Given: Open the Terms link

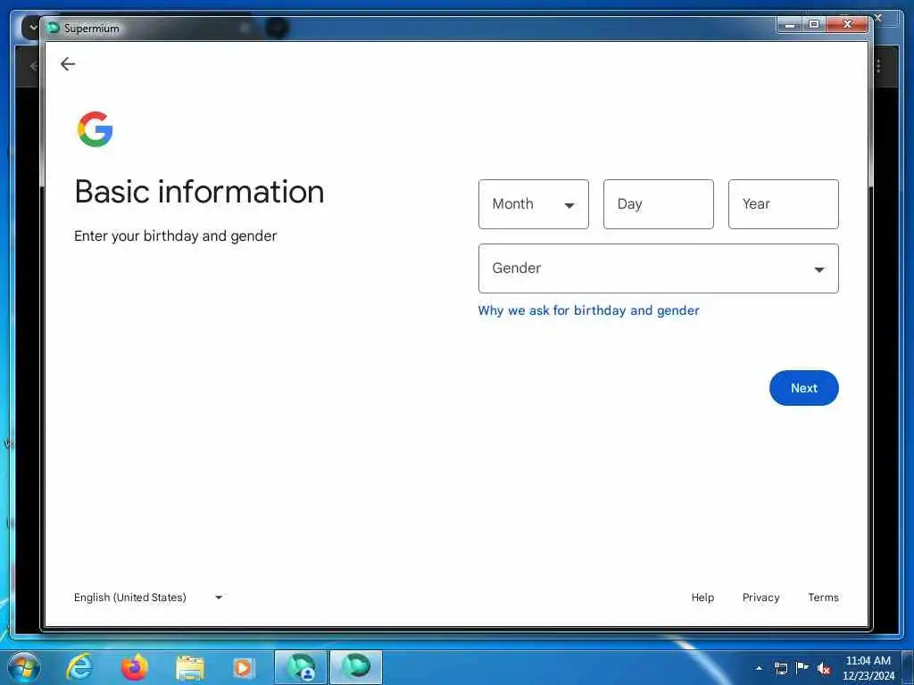Looking at the screenshot, I should tap(823, 597).
